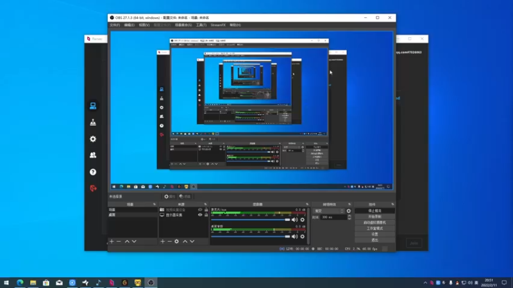Mute the 麦克风/Aux track with its speaker icon
The height and width of the screenshot is (288, 513).
coord(294,220)
